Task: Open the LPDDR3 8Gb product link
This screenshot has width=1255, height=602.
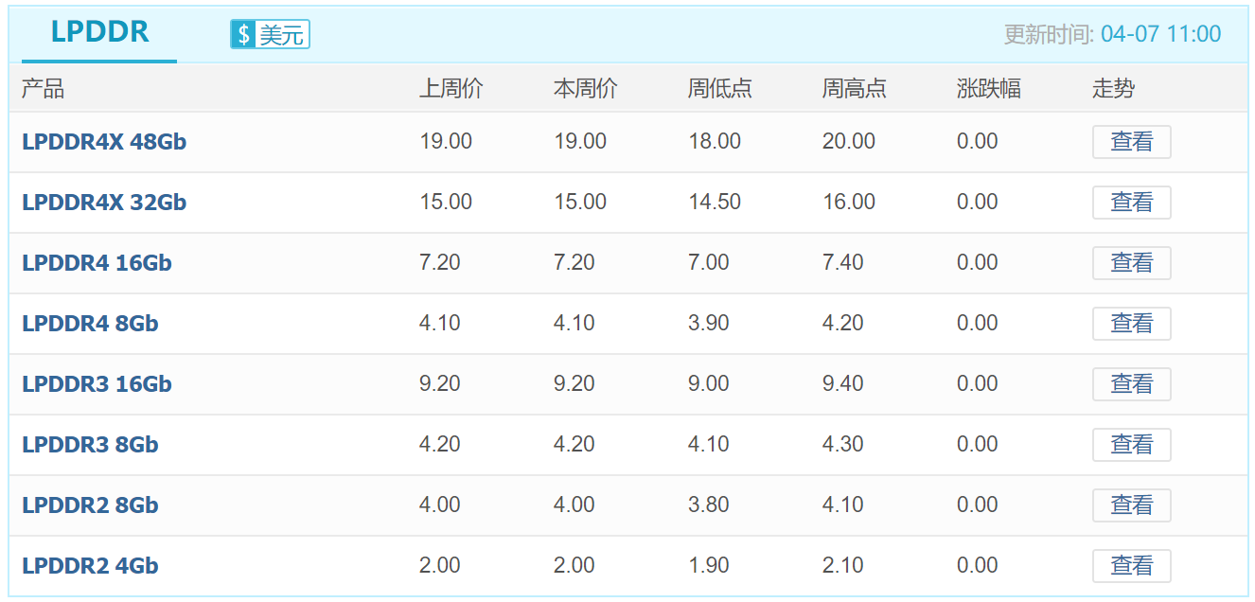Action: 90,445
